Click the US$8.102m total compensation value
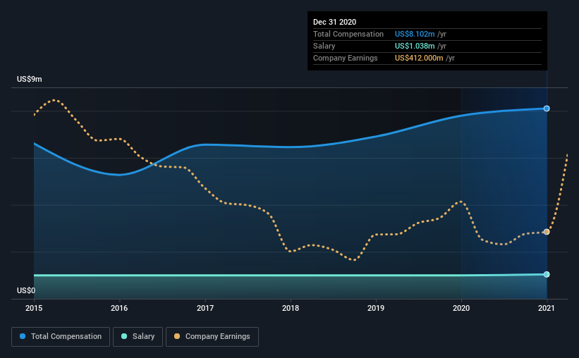This screenshot has width=579, height=358. 415,34
